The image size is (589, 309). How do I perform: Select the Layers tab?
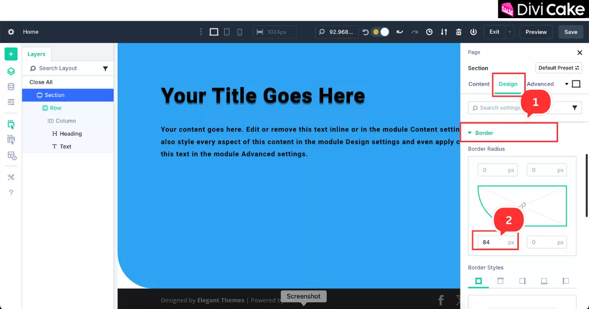click(x=36, y=54)
